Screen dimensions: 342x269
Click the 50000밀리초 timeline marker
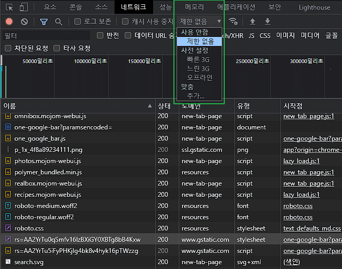[38, 61]
